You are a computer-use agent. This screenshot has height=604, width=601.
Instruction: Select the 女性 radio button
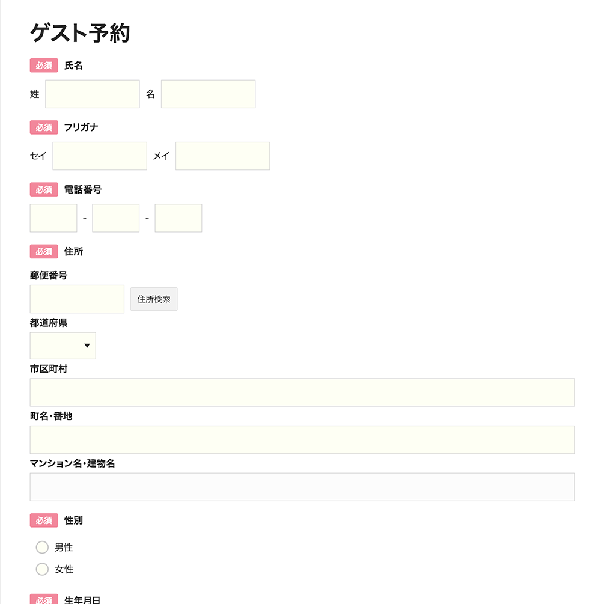[x=42, y=569]
